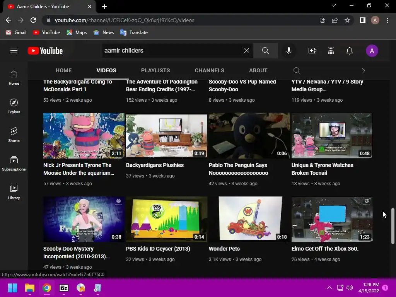Open the taskbar volume icon
The height and width of the screenshot is (297, 396).
pyautogui.click(x=350, y=288)
